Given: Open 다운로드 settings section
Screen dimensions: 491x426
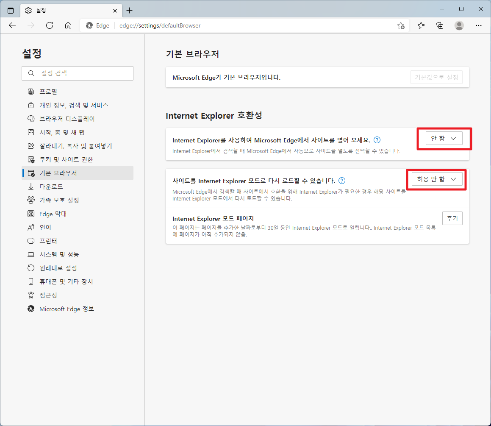Looking at the screenshot, I should pos(78,187).
